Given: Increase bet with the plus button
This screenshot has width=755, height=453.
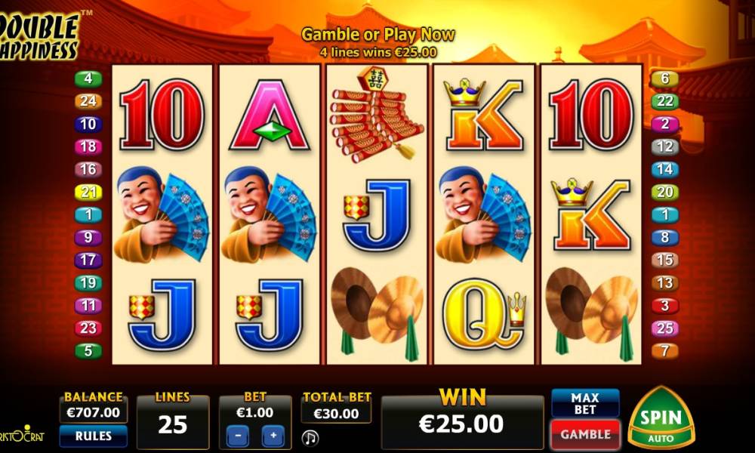Looking at the screenshot, I should pos(273,436).
